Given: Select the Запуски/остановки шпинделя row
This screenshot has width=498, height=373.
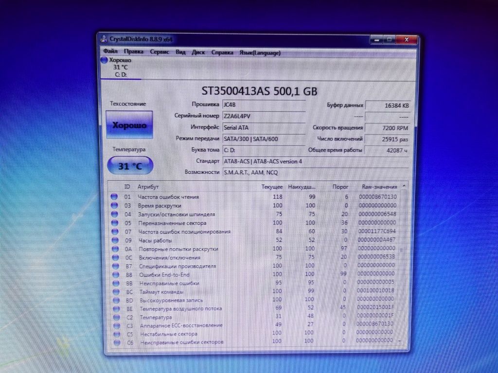Looking at the screenshot, I should point(254,214).
